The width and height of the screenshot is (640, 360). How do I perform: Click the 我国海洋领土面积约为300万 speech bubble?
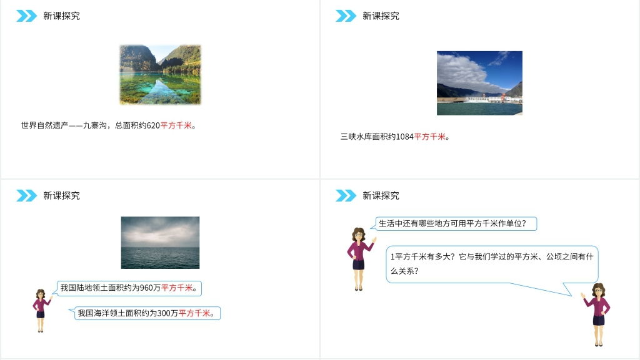tap(147, 314)
